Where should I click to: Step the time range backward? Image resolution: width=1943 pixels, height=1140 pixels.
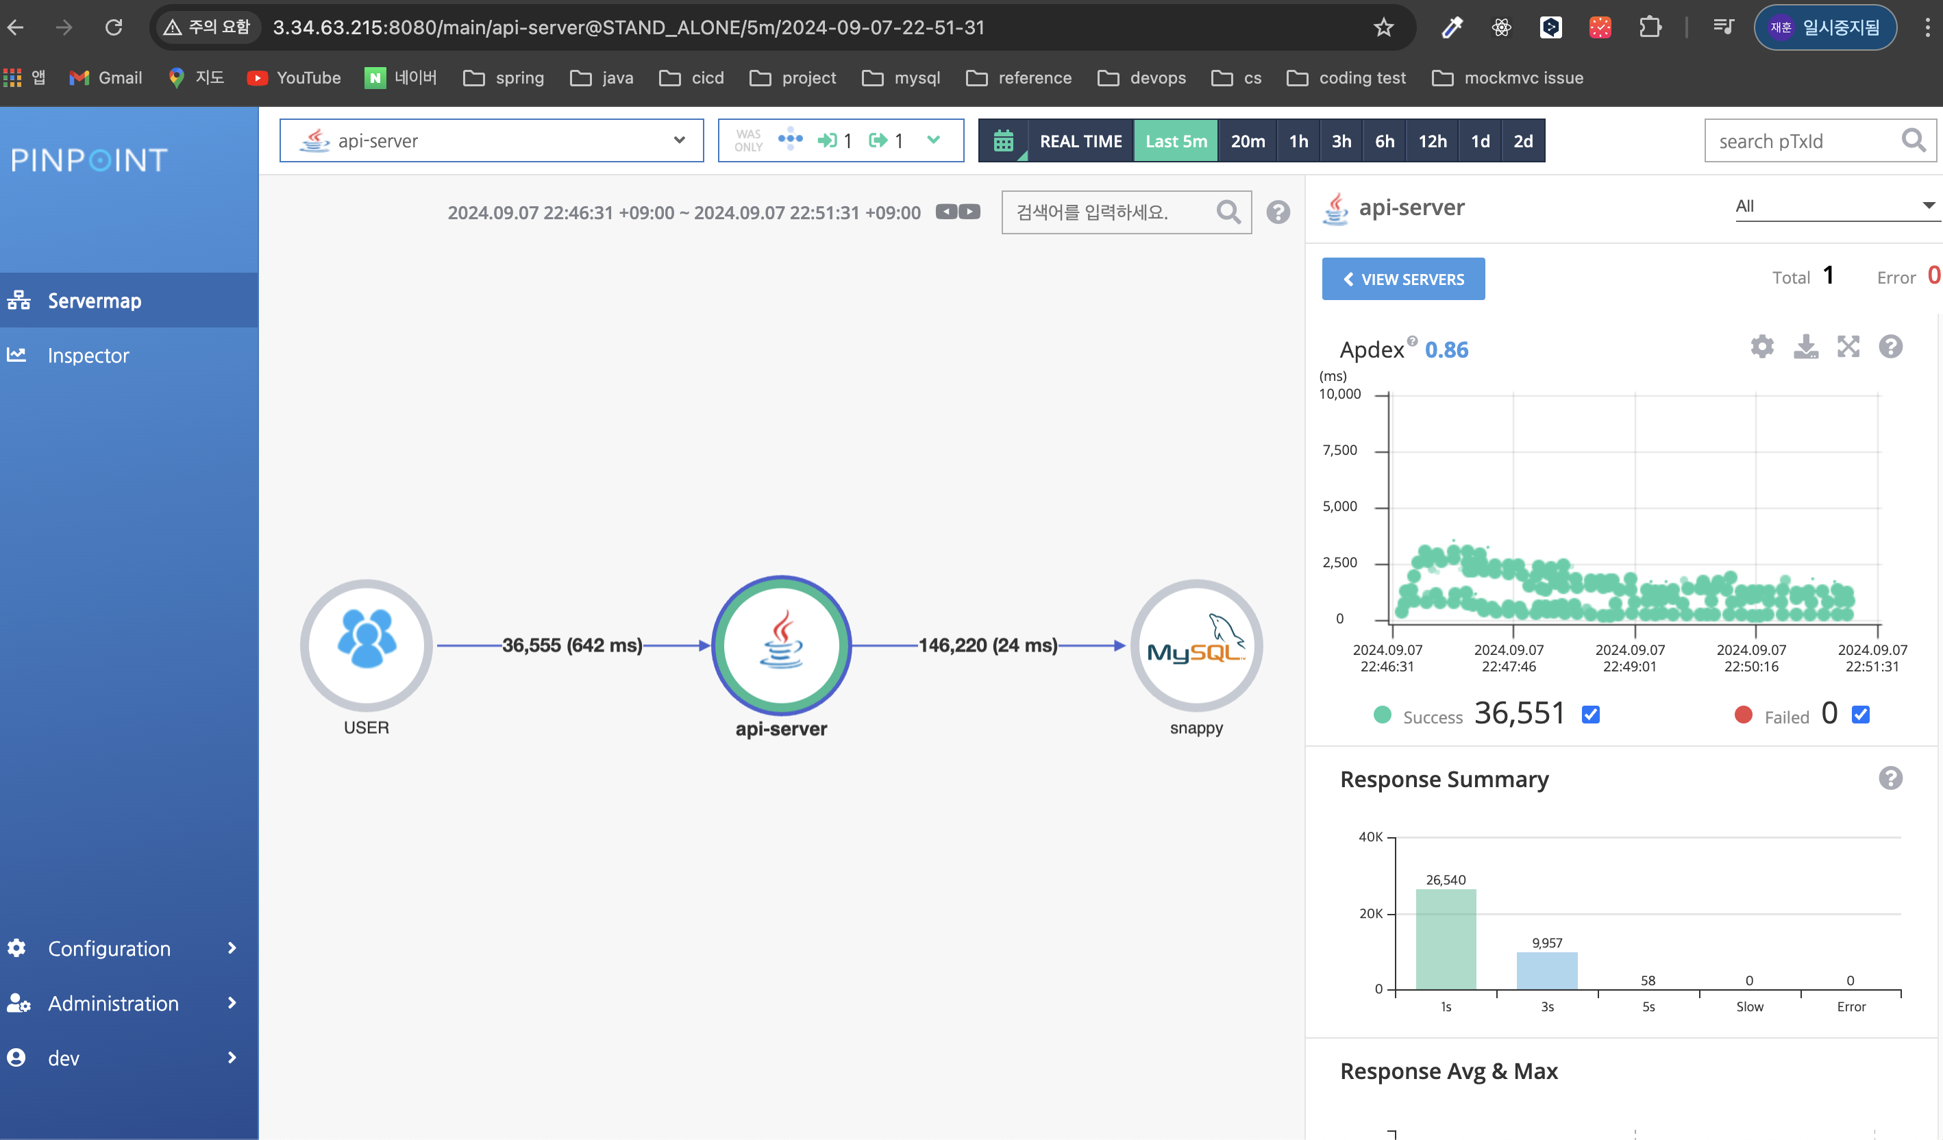(946, 212)
